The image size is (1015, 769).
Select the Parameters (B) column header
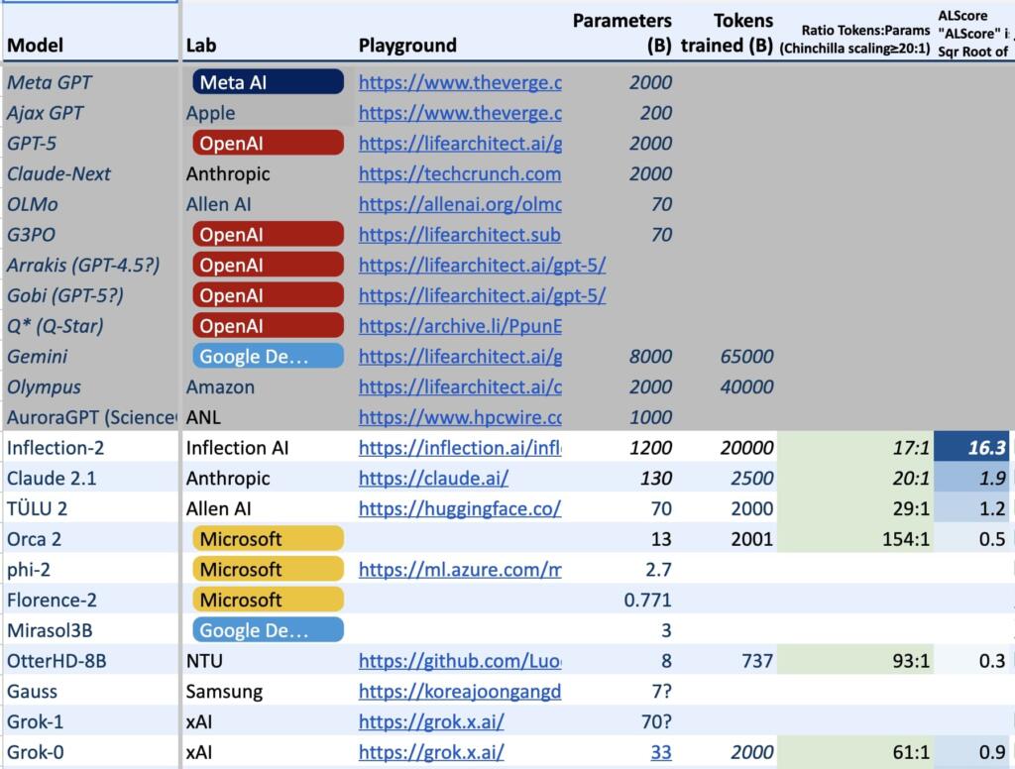pos(621,33)
